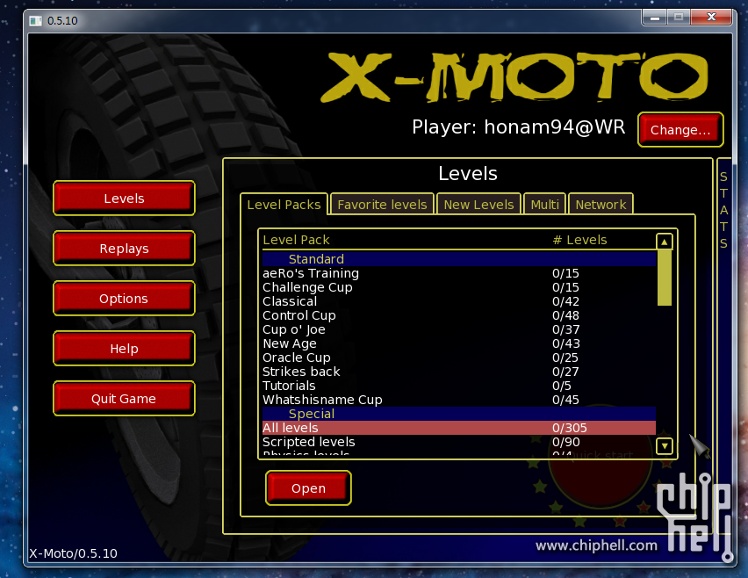Click the # Levels column header

[x=579, y=240]
